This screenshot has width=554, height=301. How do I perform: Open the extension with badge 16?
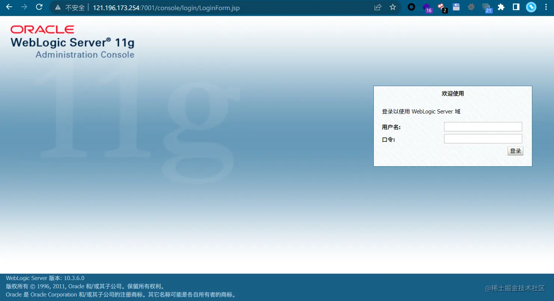tap(427, 7)
